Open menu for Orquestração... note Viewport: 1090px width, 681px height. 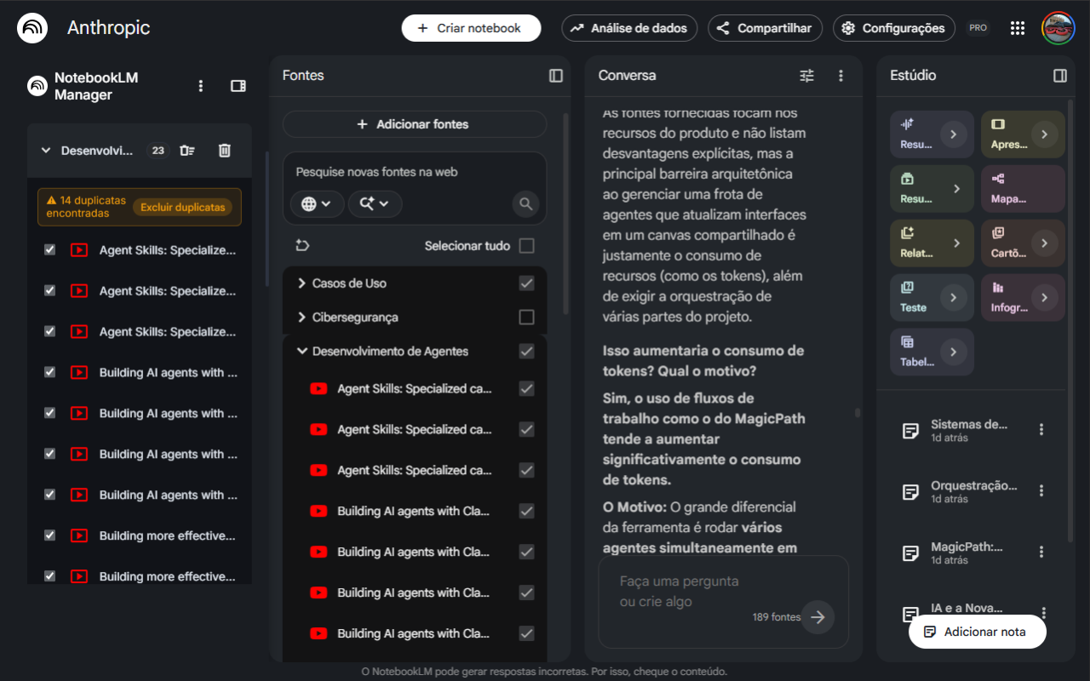pyautogui.click(x=1041, y=491)
